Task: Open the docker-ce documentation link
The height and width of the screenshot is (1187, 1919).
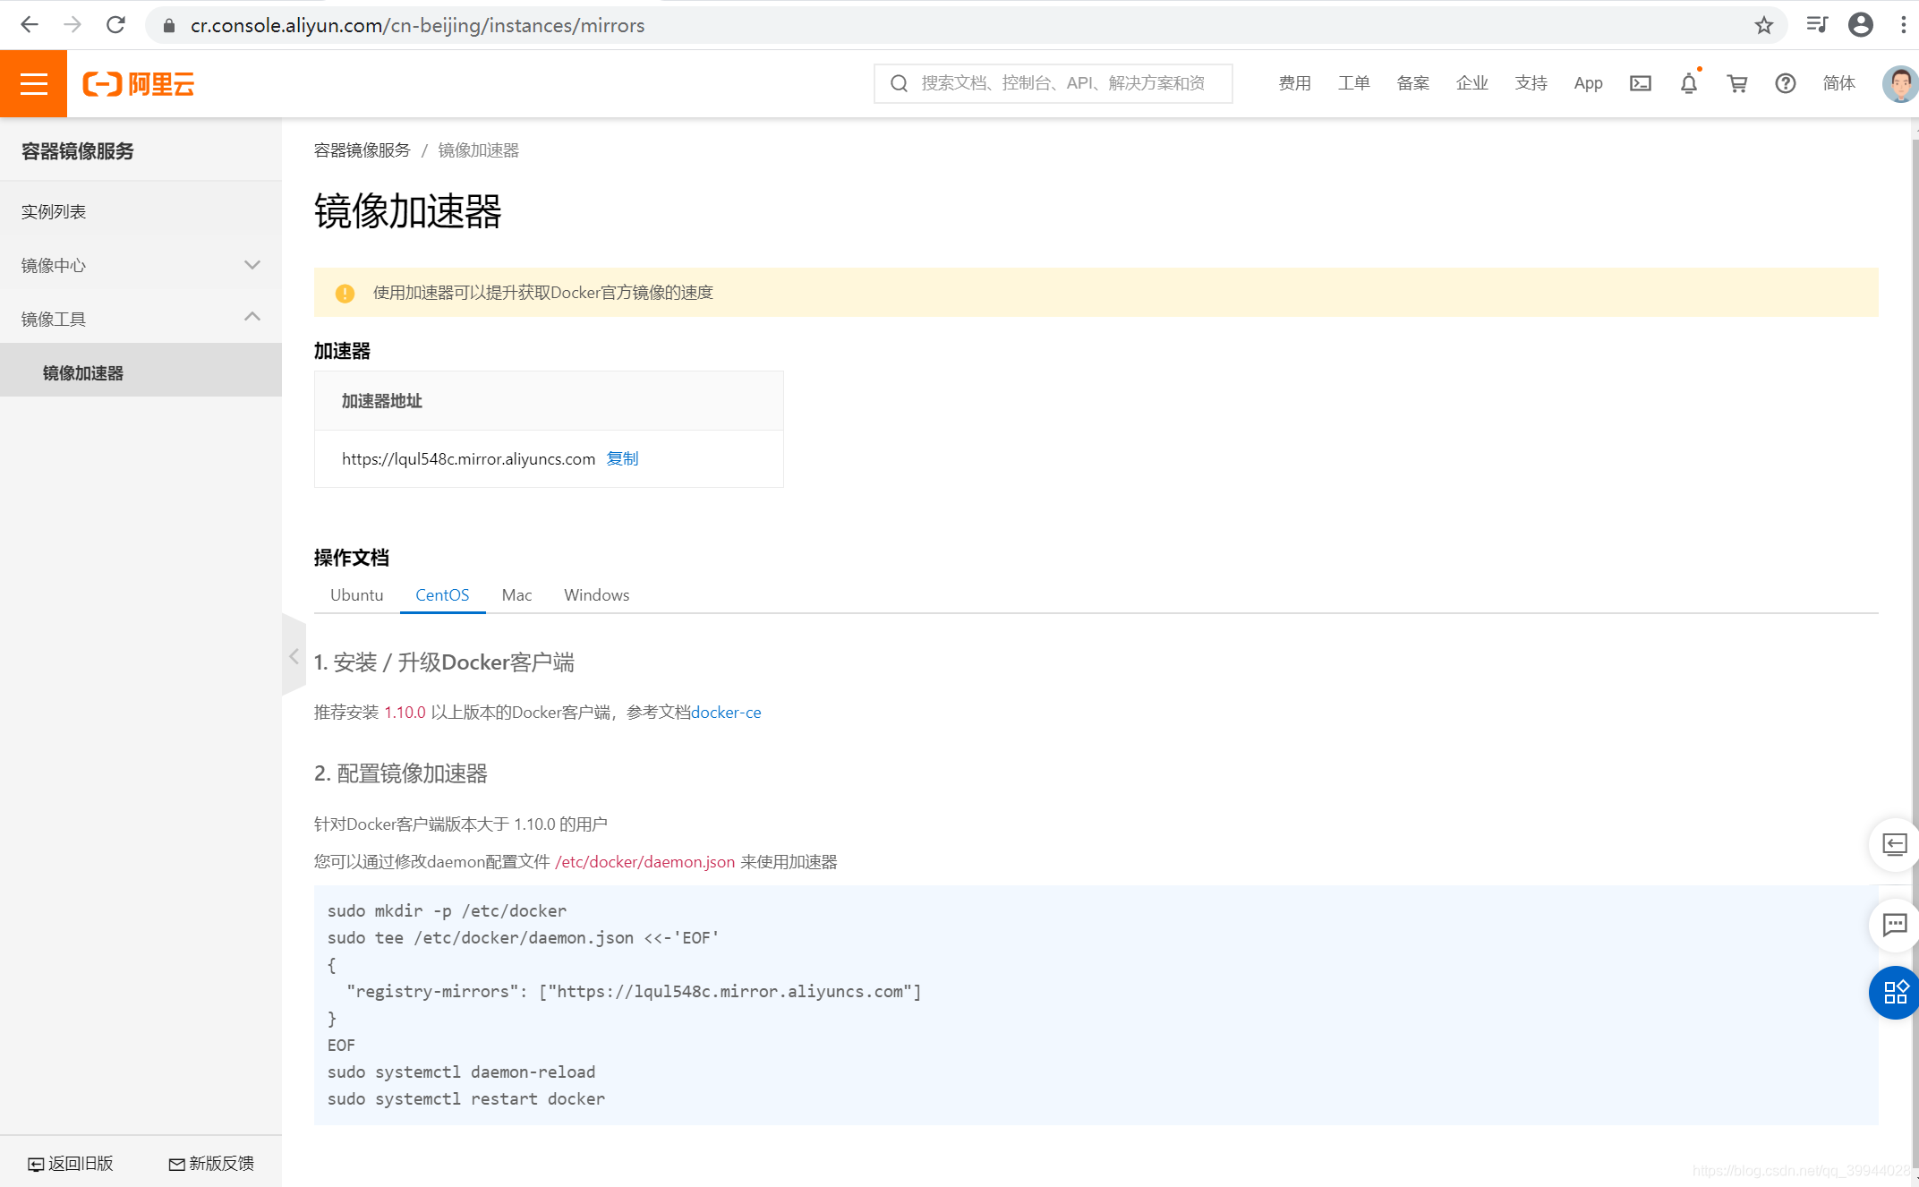Action: (726, 713)
